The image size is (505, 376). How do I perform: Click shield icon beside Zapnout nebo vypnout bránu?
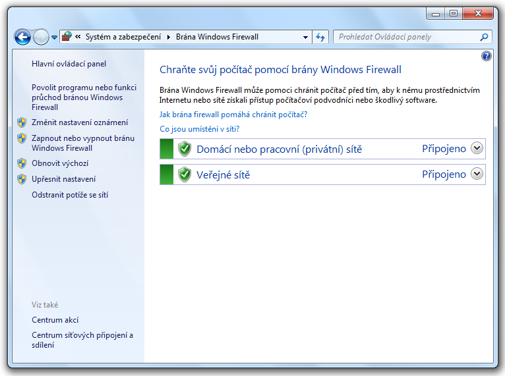pos(22,138)
